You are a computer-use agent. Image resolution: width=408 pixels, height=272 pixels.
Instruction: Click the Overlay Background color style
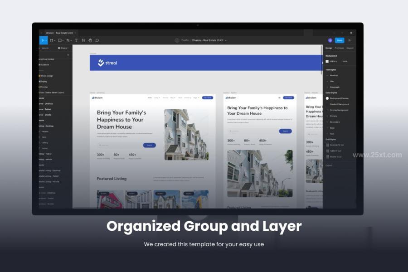pyautogui.click(x=339, y=110)
